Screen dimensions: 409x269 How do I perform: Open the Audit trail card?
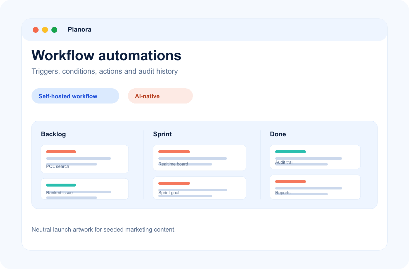tap(315, 157)
